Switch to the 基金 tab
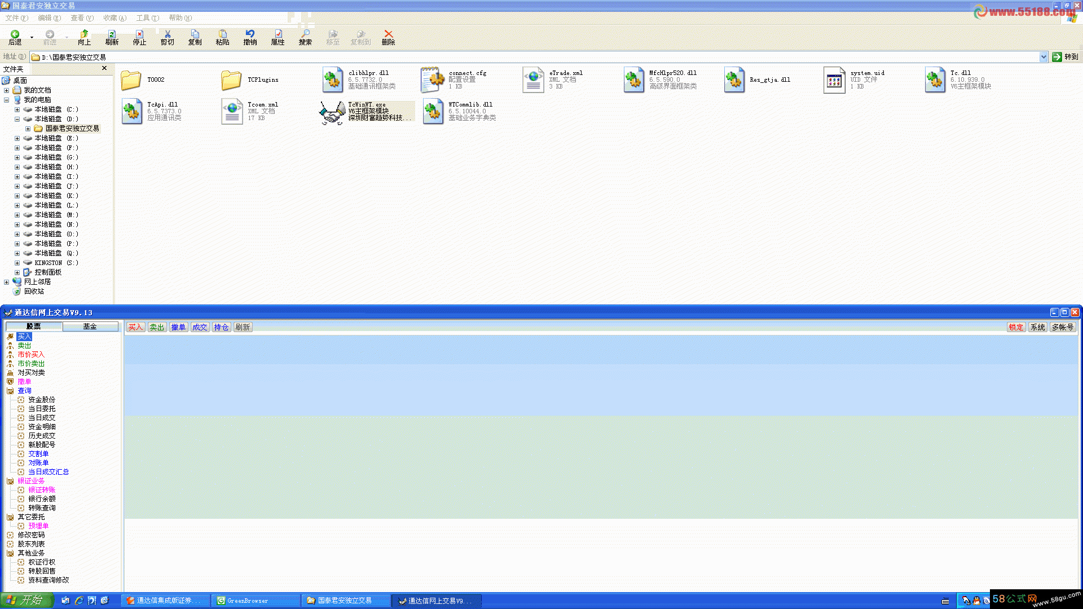 coord(90,326)
